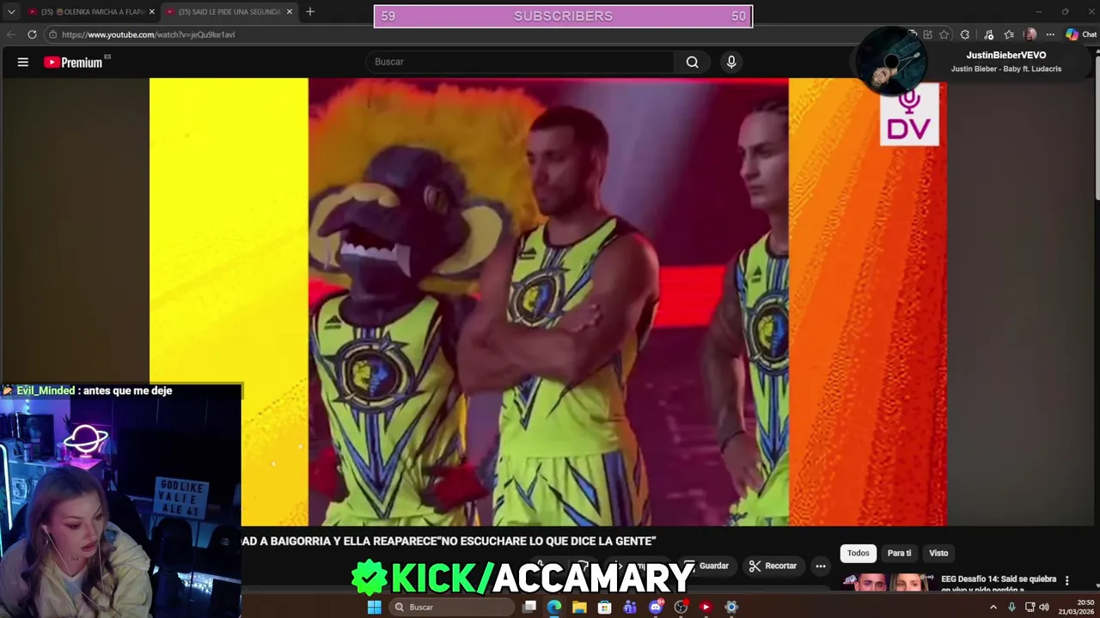Go to YouTube Premium home logo
Viewport: 1100px width, 618px height.
point(74,62)
